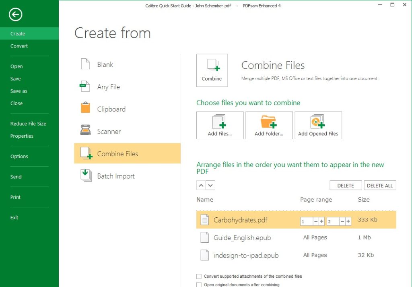This screenshot has width=412, height=287.
Task: Move selected file up with arrow
Action: (201, 185)
